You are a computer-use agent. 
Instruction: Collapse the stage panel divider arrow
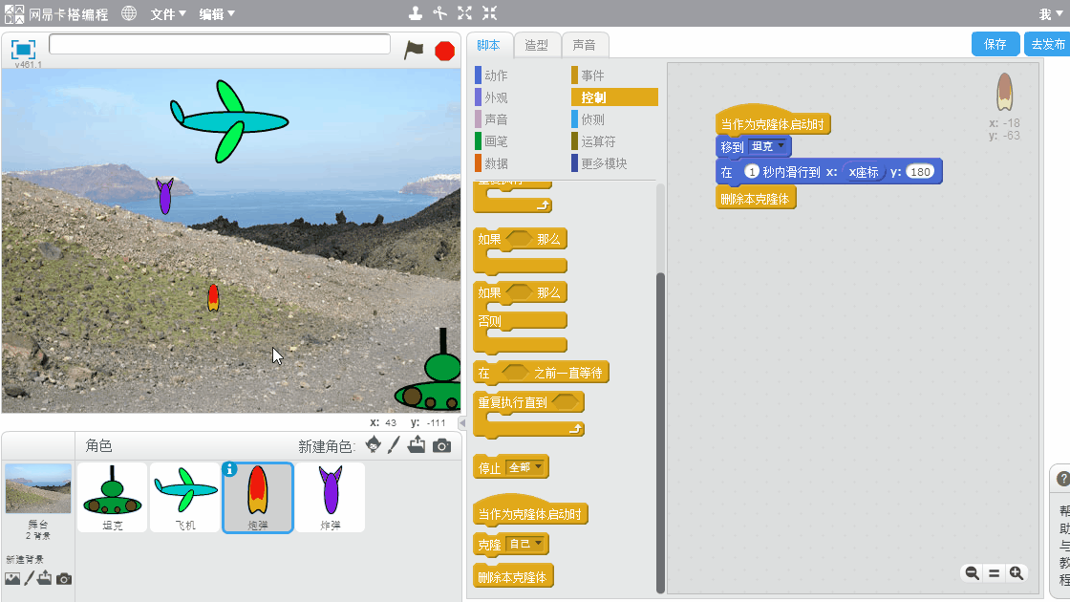[x=462, y=423]
